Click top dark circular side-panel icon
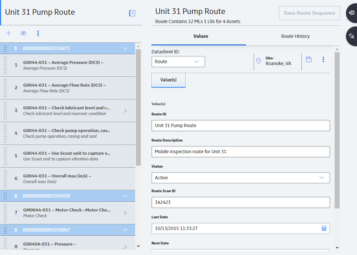Screen dimensions: 357x255 (x=352, y=13)
